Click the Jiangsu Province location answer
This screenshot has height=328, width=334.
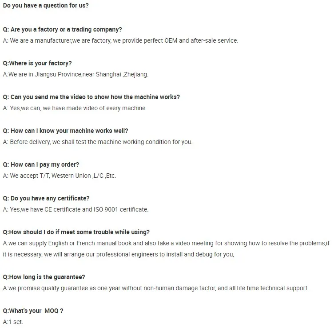click(x=76, y=74)
